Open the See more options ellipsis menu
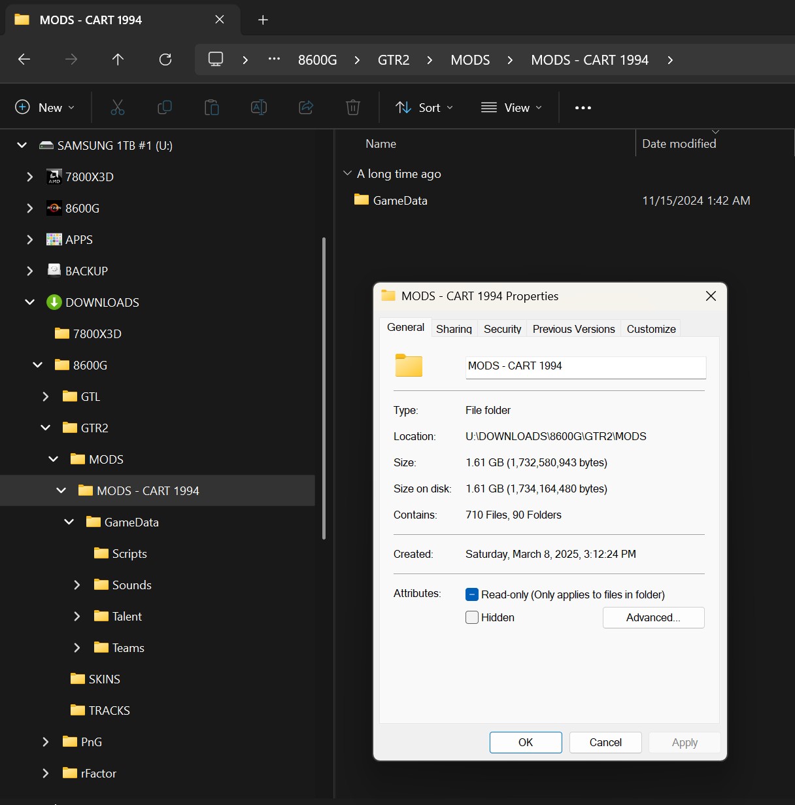 pos(583,108)
